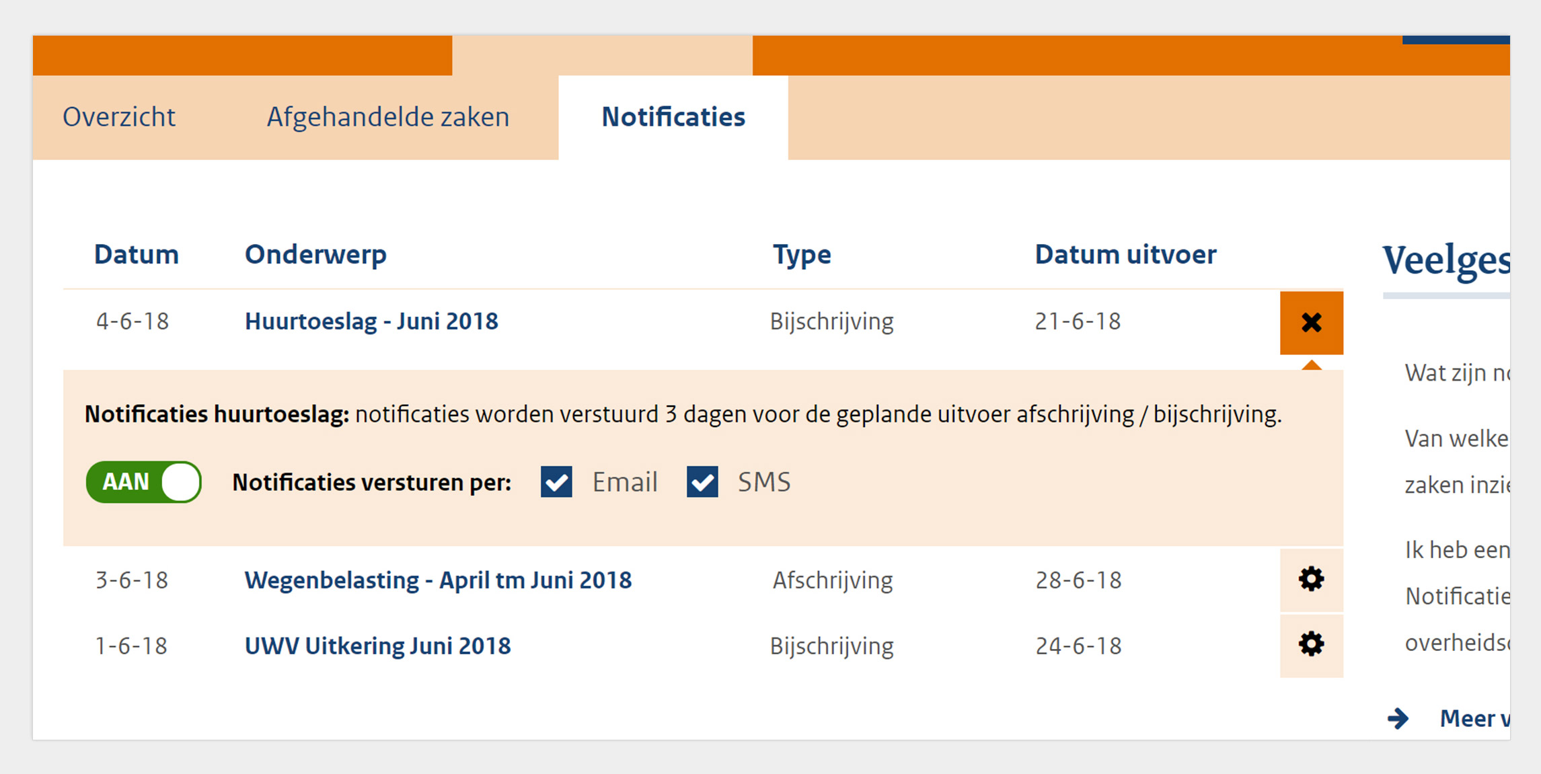Select the Notificaties tab
Screen dimensions: 1541x774
tap(673, 117)
